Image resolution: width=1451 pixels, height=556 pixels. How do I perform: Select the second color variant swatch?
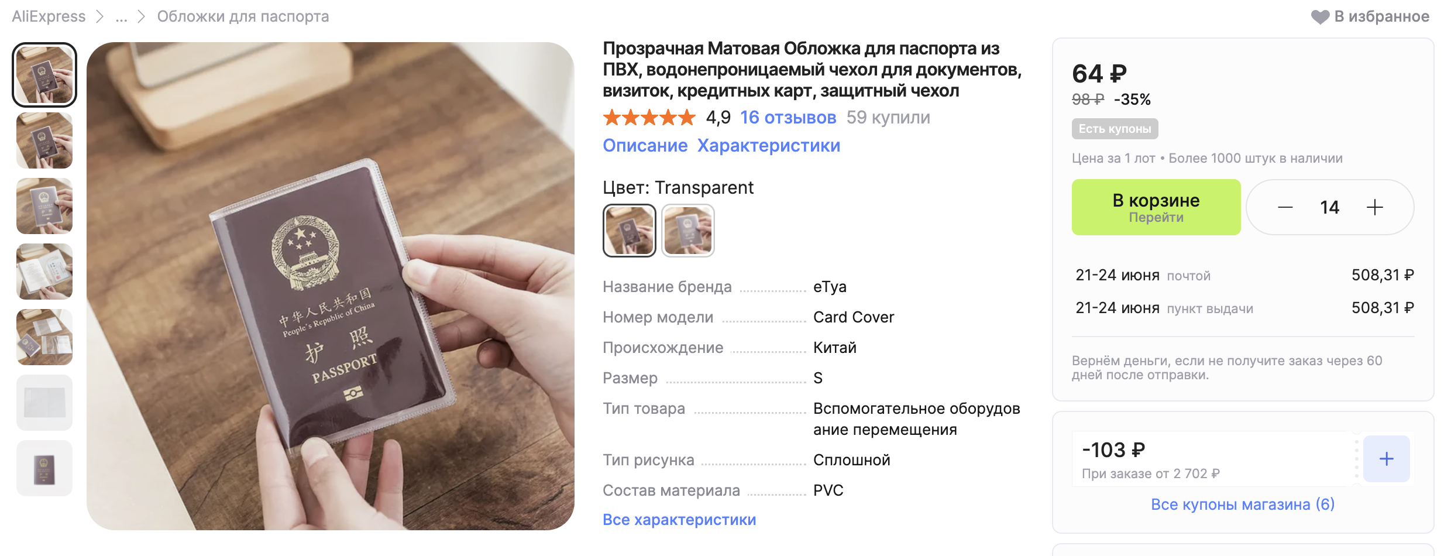687,231
